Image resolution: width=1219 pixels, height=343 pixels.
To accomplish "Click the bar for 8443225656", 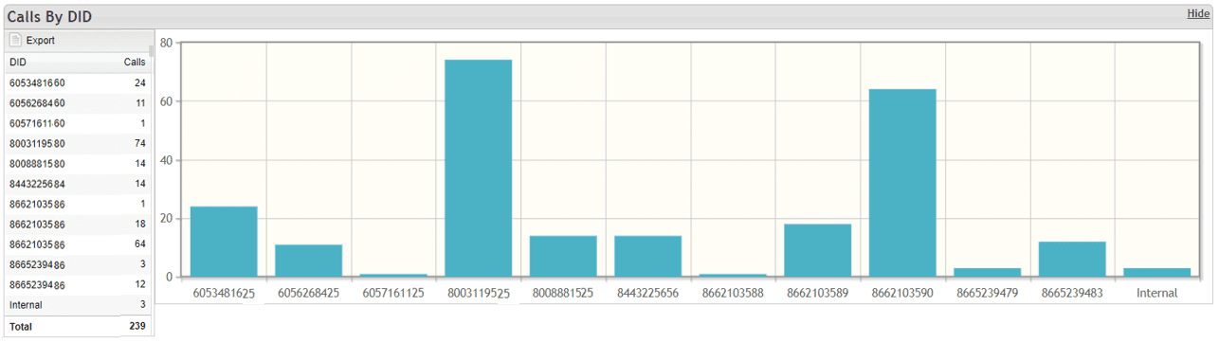I will [648, 257].
